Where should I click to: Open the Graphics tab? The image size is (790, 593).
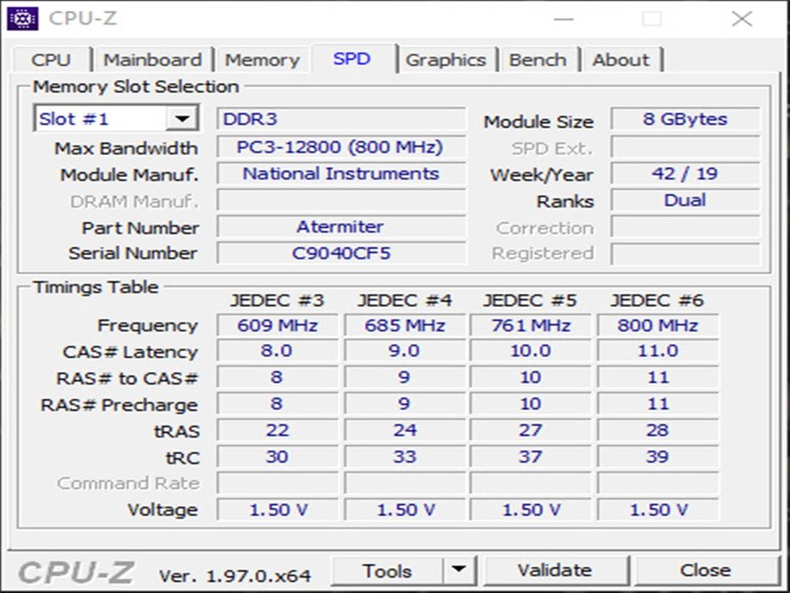tap(446, 60)
